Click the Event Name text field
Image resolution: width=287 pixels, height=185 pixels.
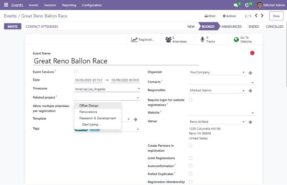pos(116,61)
